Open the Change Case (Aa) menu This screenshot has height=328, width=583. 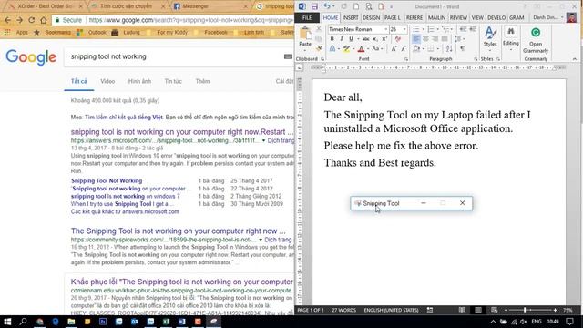[x=376, y=48]
